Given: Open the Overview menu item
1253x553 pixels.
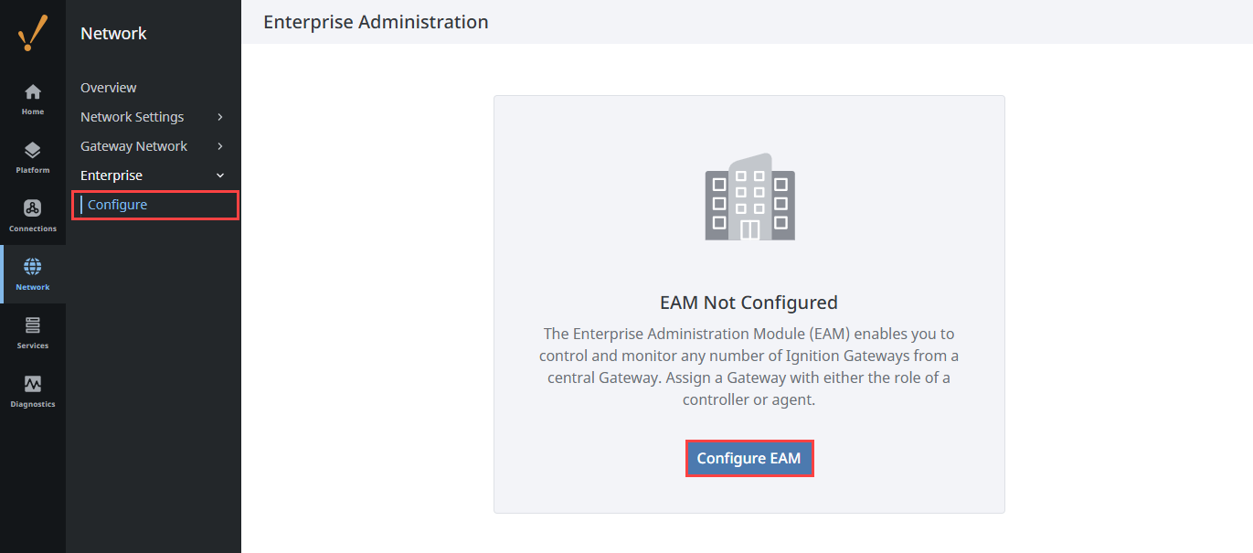Looking at the screenshot, I should [109, 88].
